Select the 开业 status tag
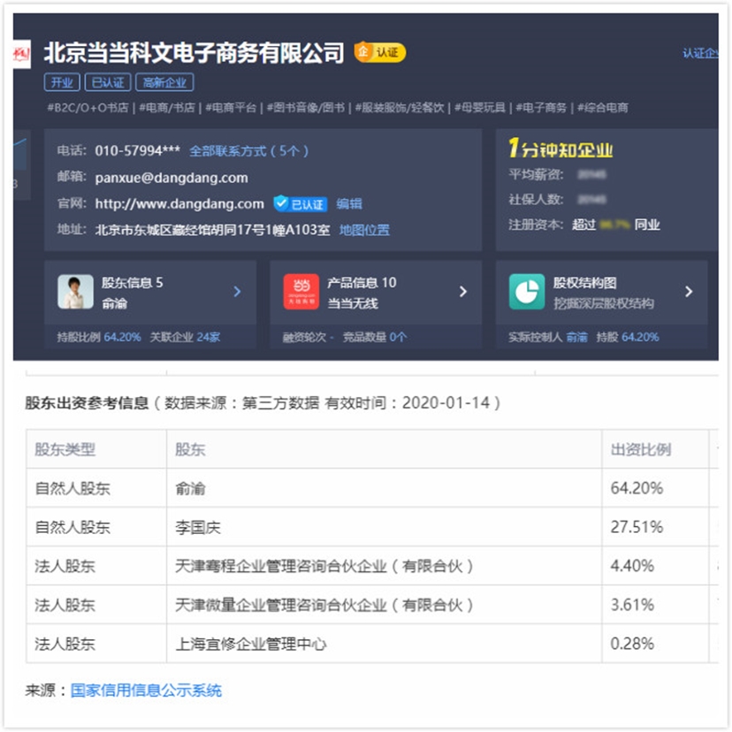Screen dimensions: 732x732 coord(62,82)
